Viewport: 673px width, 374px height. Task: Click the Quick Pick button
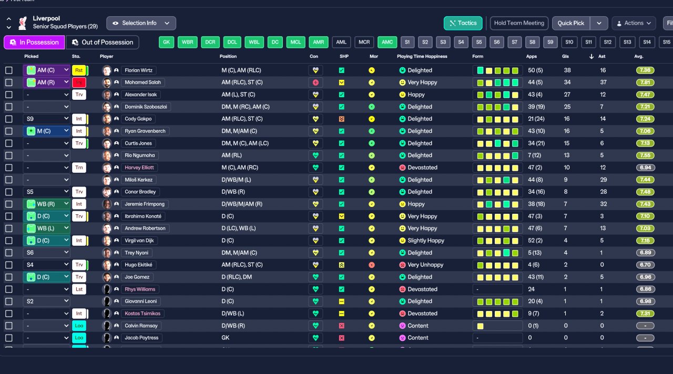(x=571, y=23)
